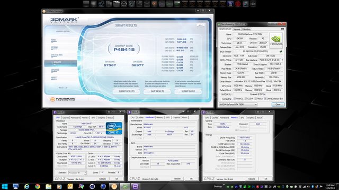Screen dimensions: 339x190
Task: Click the Windows Start button
Action: [x=5, y=186]
